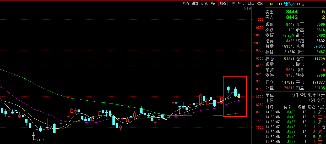Screen dimensions: 326x144
Task: Click the red M marker beside 硅铁2211
Action: click(x=303, y=5)
